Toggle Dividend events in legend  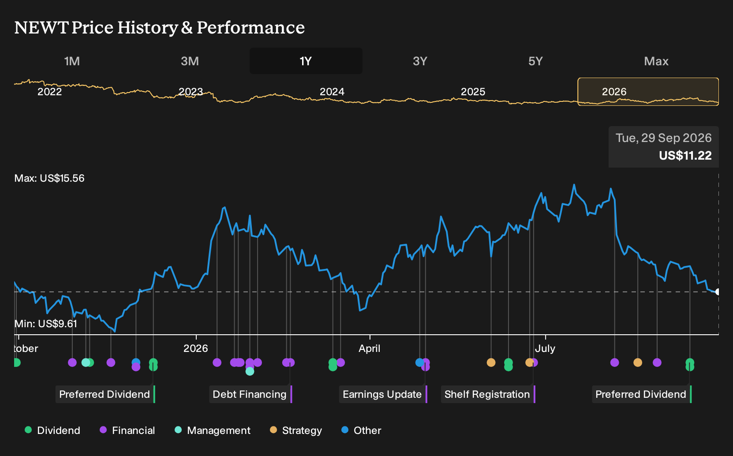click(52, 430)
